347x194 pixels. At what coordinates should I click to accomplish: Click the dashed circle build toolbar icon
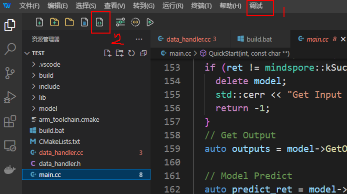pyautogui.click(x=135, y=22)
